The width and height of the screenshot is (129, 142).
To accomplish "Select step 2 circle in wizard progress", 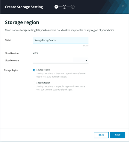I will (x=64, y=7).
